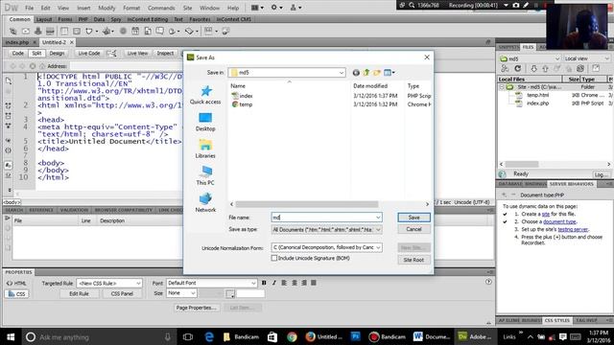614x345 pixels.
Task: Click the Horizontal Rule icon in Insert bar
Action: click(x=50, y=32)
